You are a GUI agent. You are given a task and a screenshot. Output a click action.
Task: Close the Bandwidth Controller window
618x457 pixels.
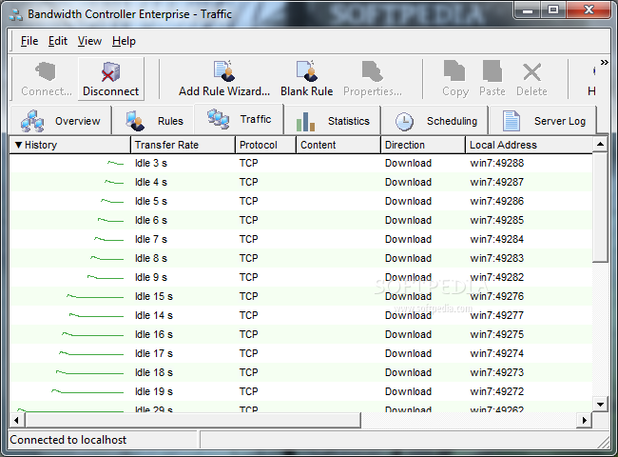click(589, 10)
